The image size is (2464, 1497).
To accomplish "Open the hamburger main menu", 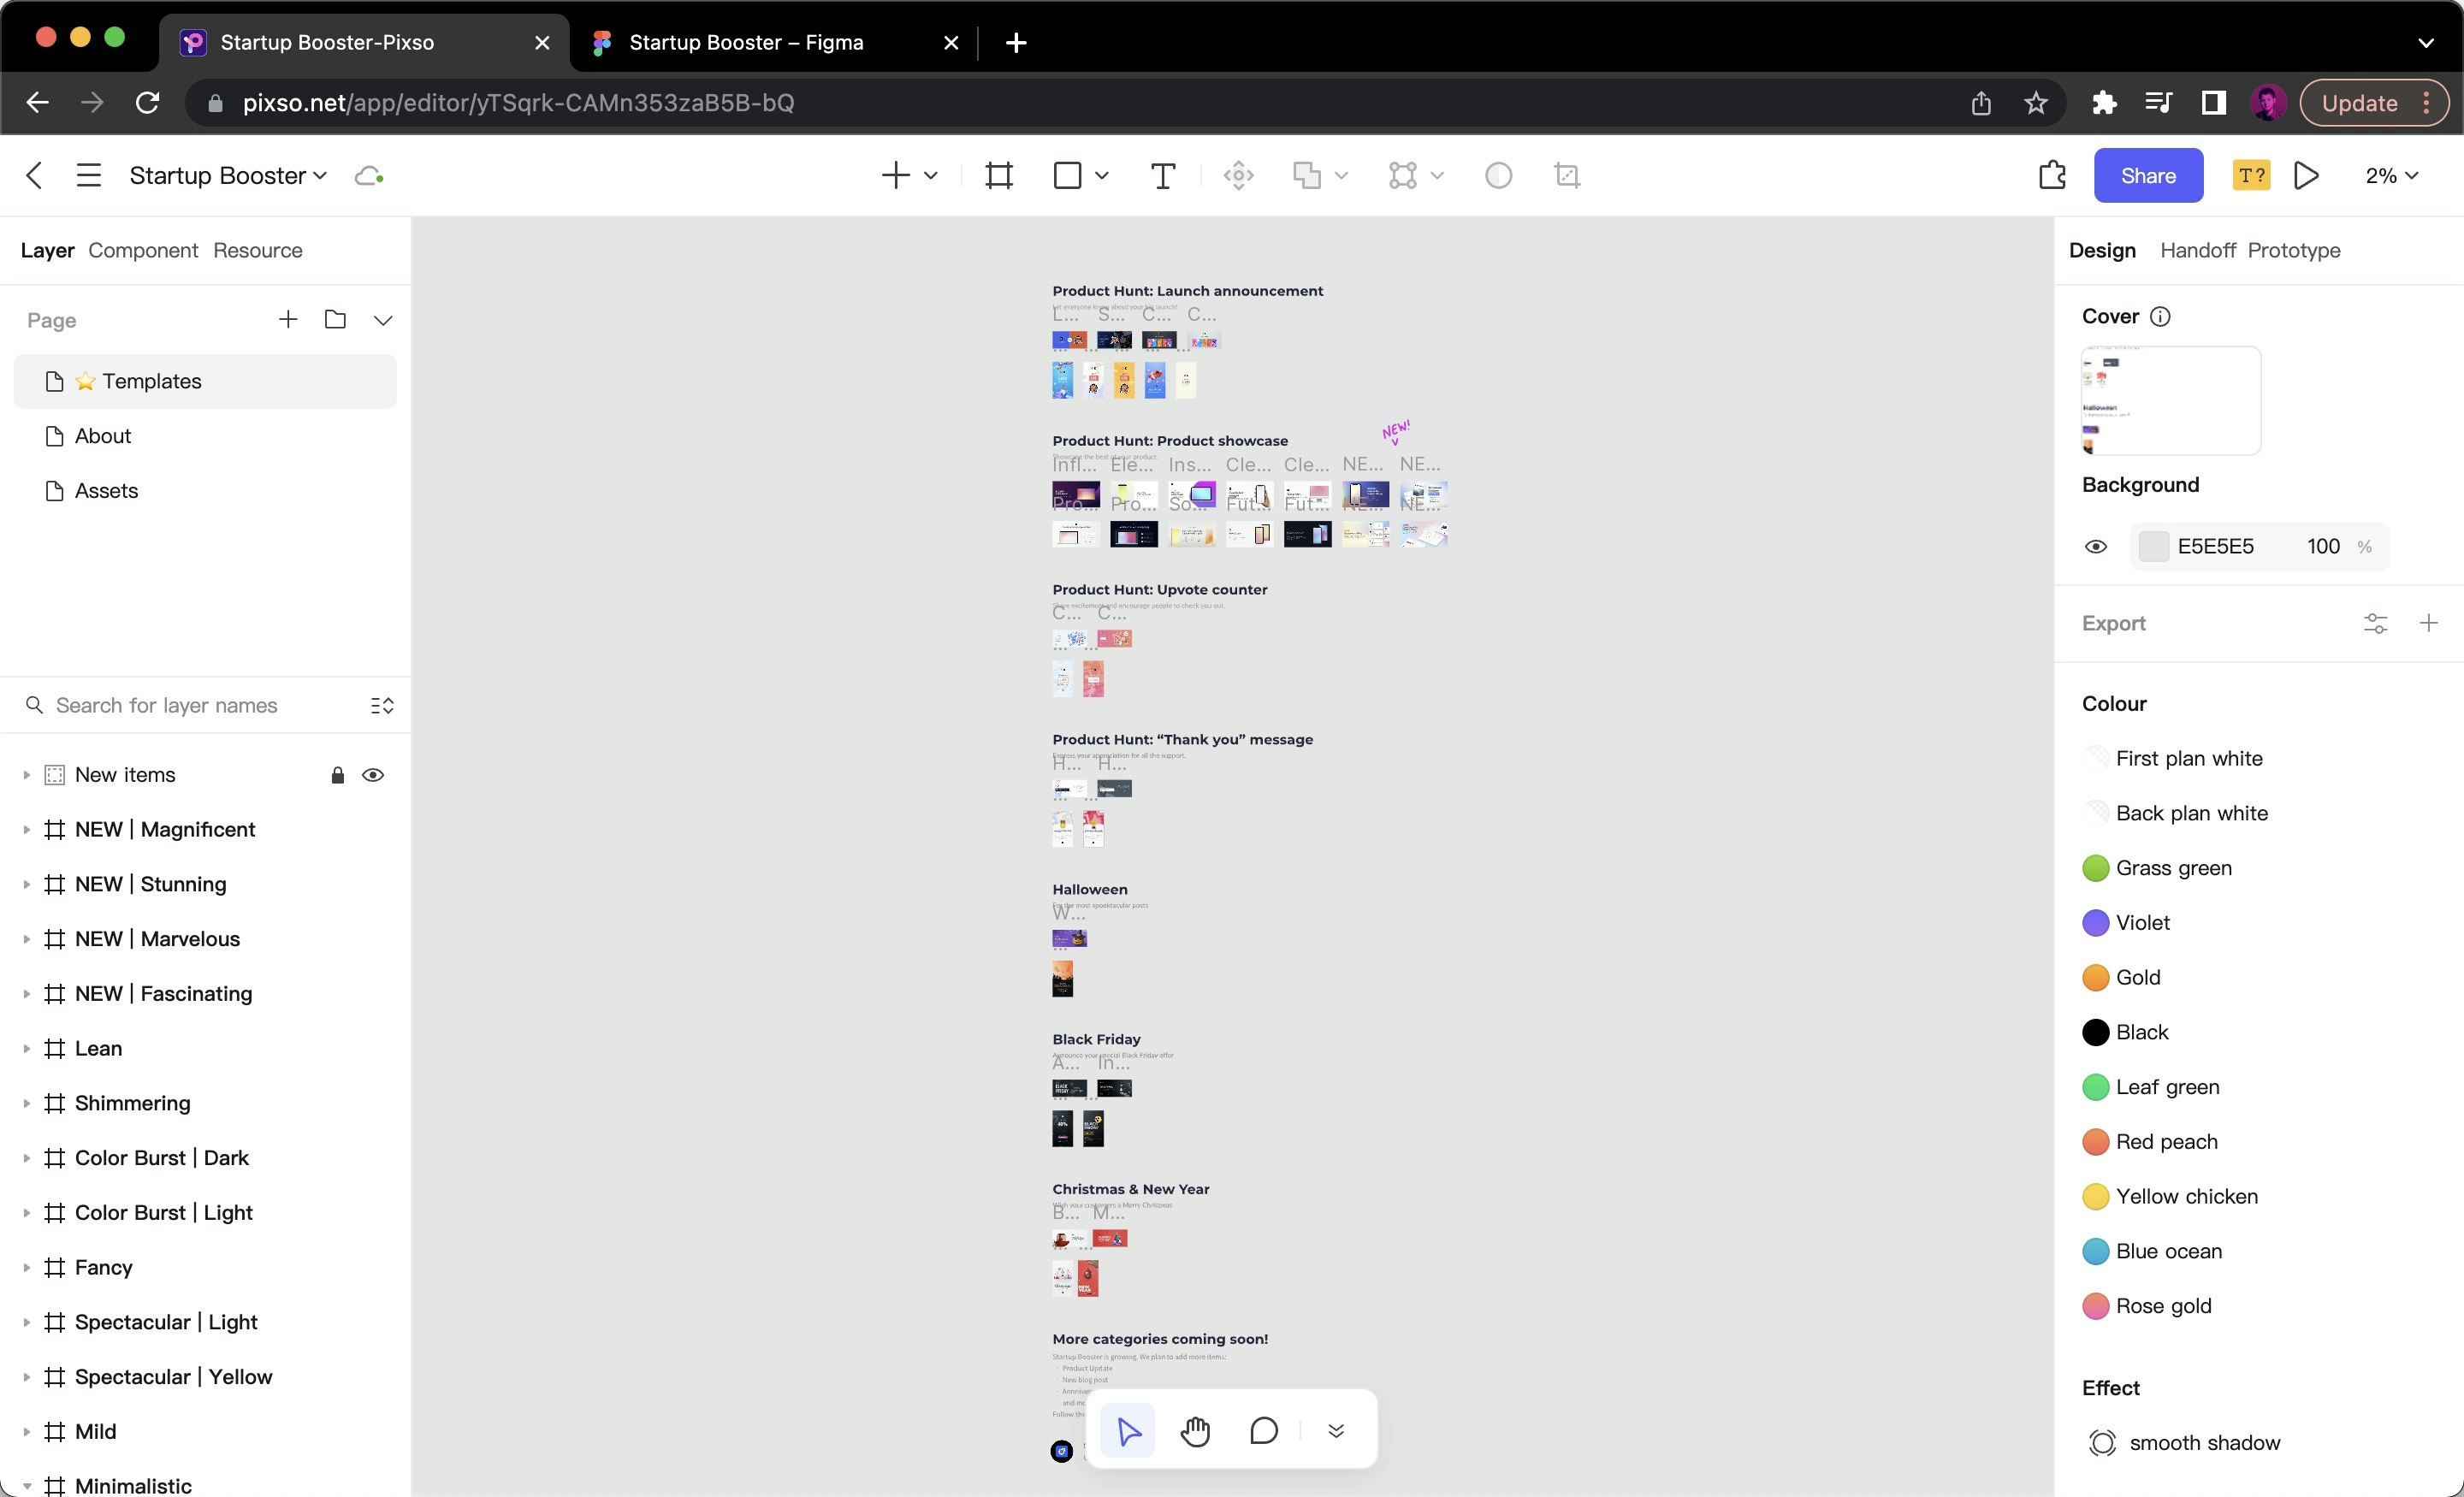I will point(89,176).
